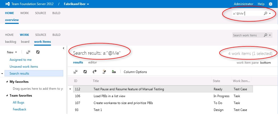Select the Test 1 row
The height and width of the screenshot is (116, 278).
pyautogui.click(x=163, y=110)
